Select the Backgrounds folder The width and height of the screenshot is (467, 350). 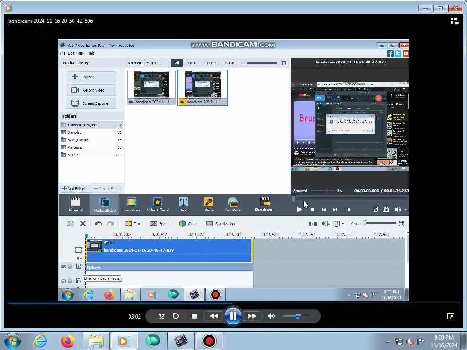point(91,139)
